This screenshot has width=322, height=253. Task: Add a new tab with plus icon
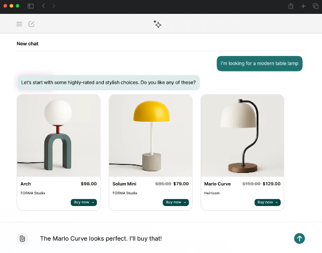(303, 6)
